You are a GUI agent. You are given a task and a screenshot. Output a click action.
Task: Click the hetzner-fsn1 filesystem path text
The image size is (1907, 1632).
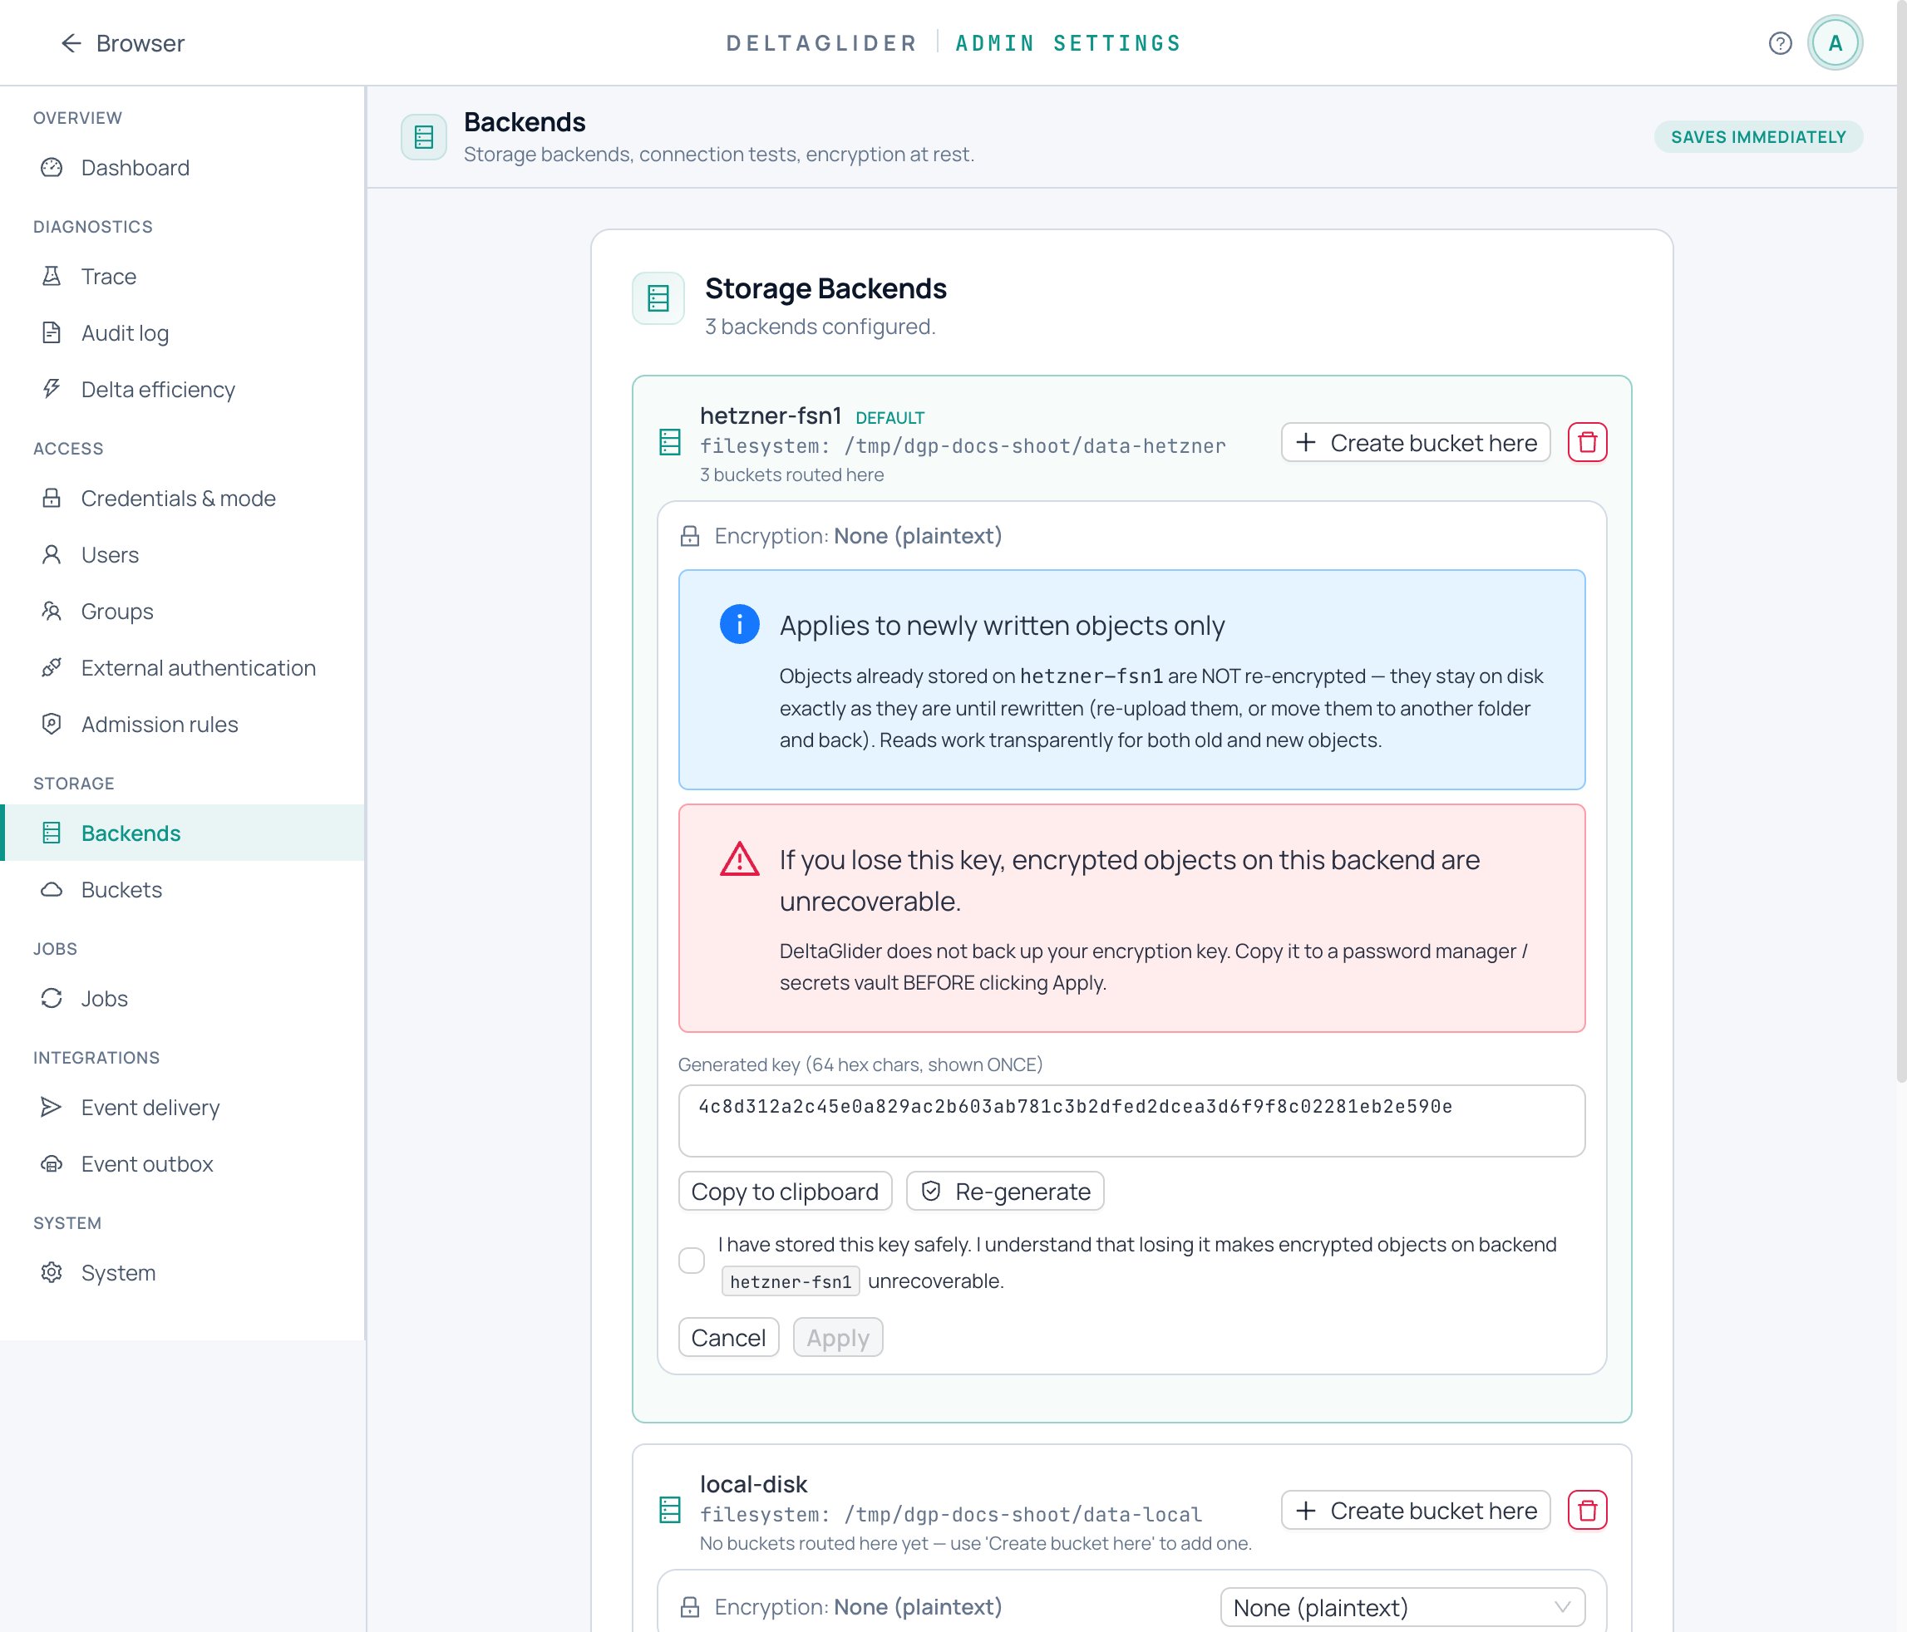coord(963,446)
